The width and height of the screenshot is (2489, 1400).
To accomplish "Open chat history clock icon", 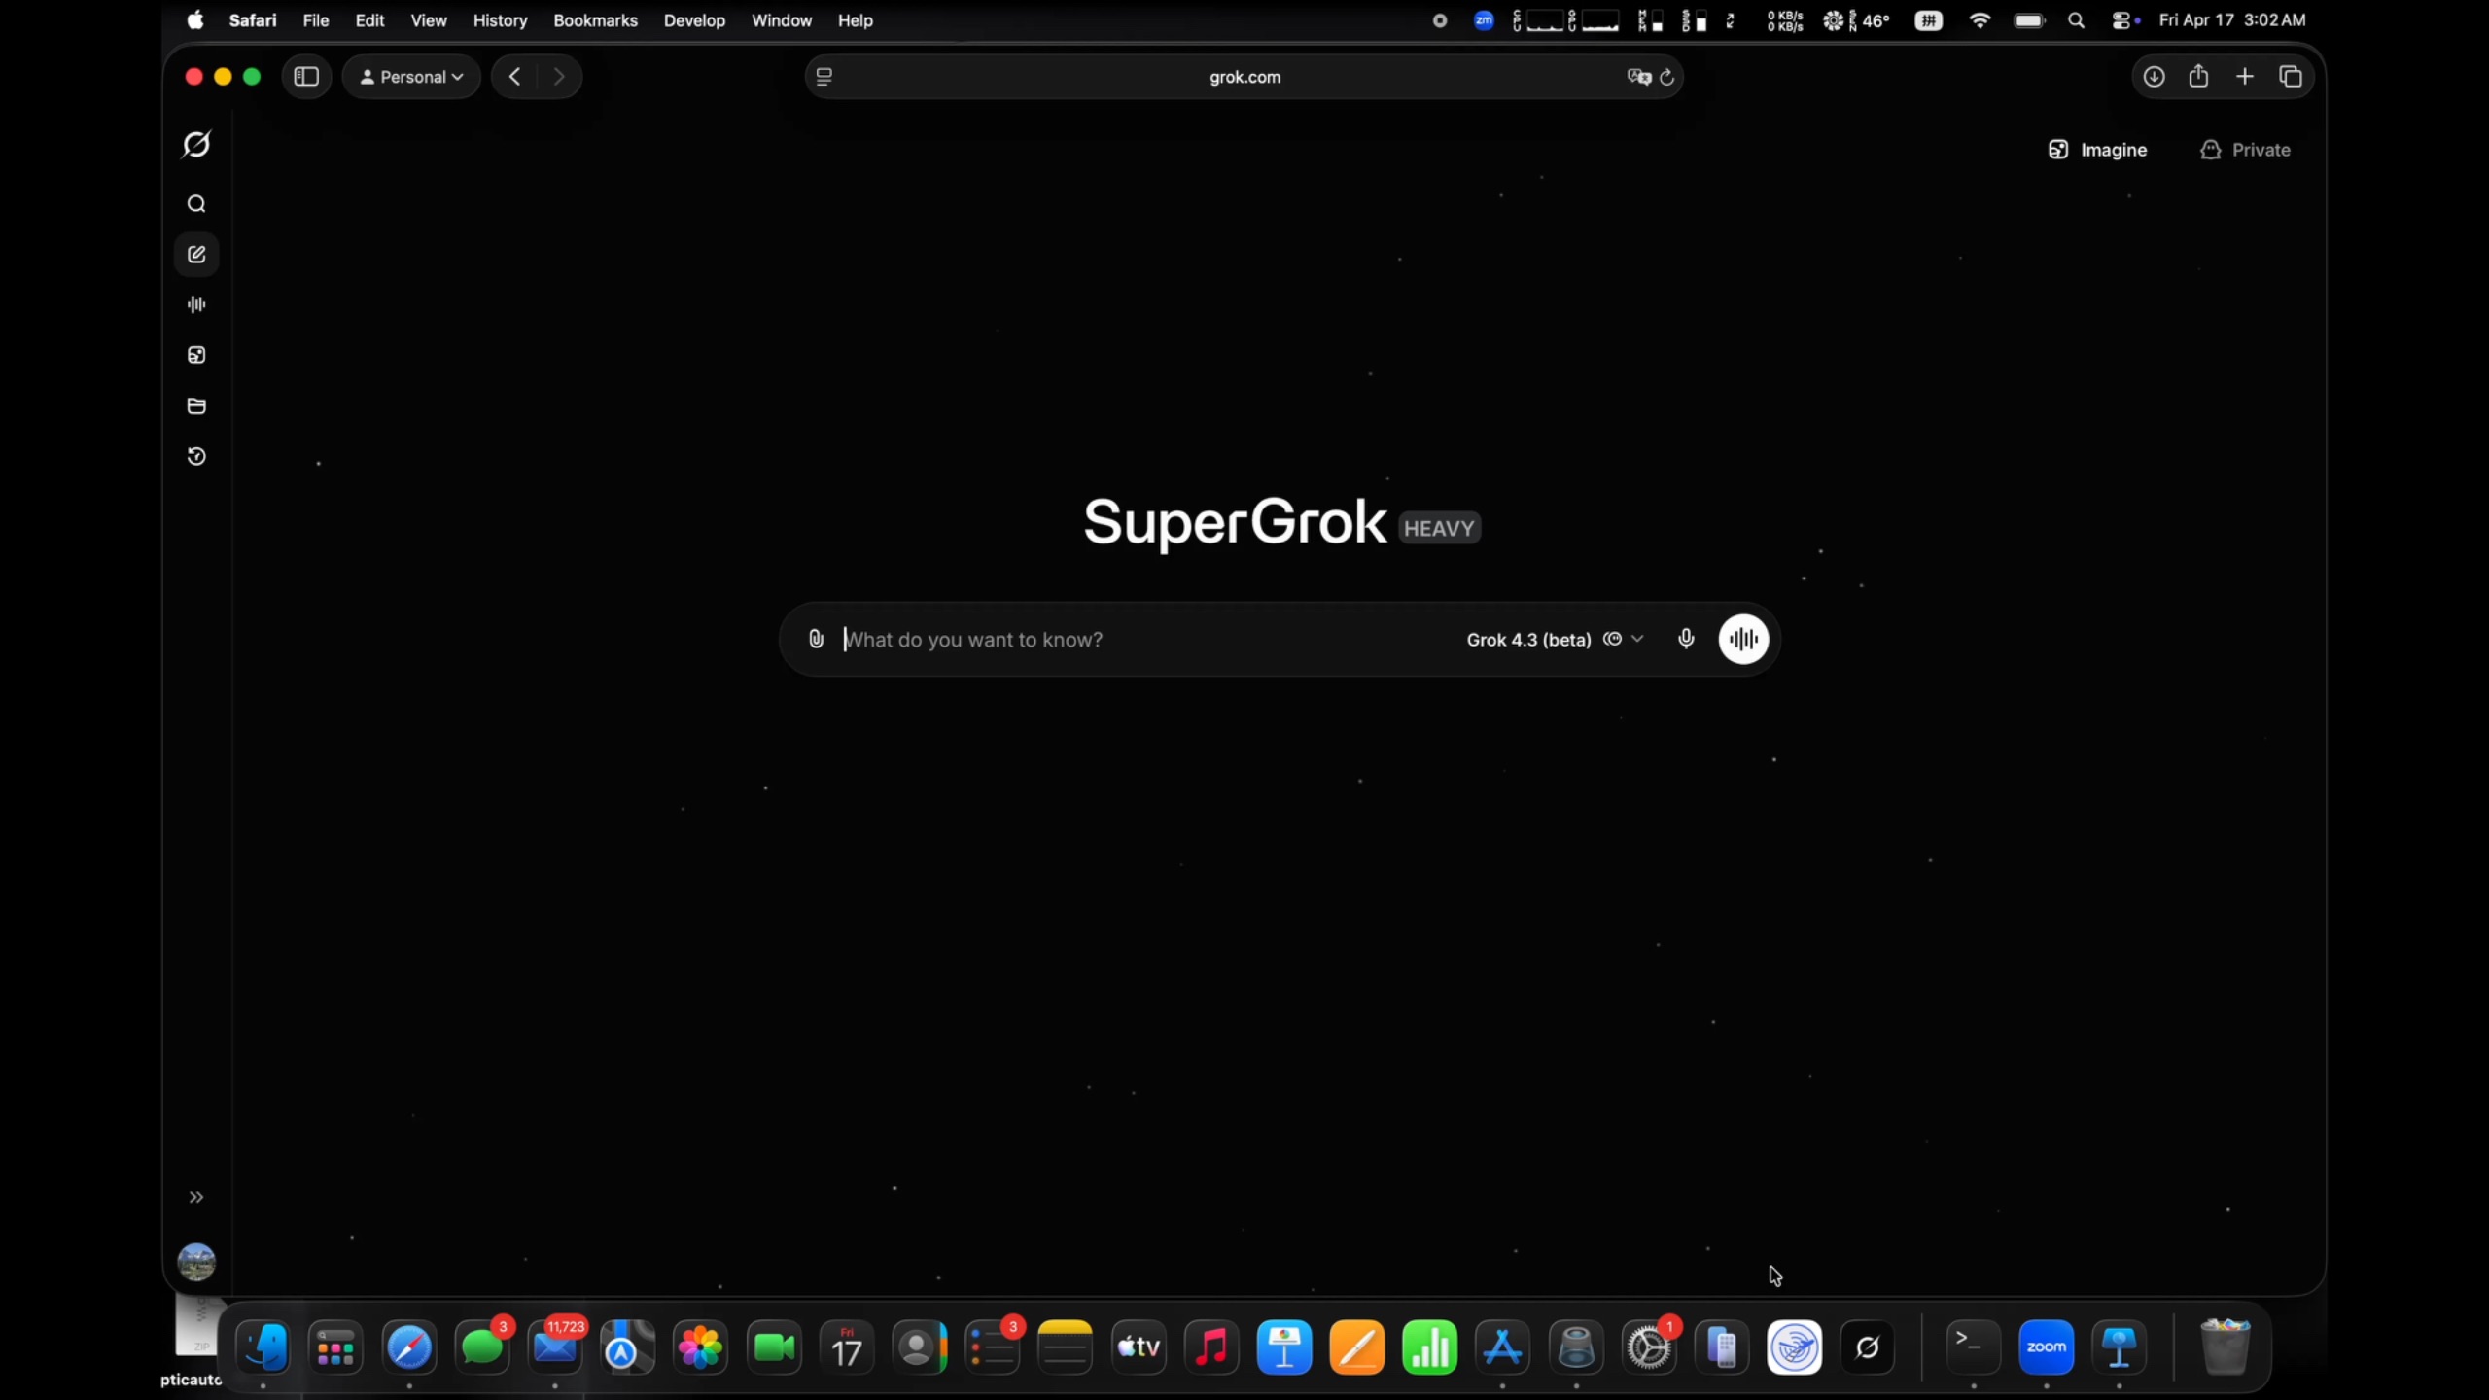I will point(196,457).
